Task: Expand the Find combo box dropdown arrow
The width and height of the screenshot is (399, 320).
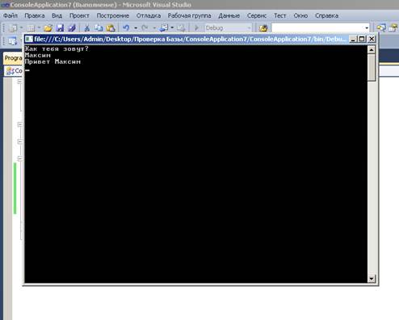Action: click(x=367, y=28)
